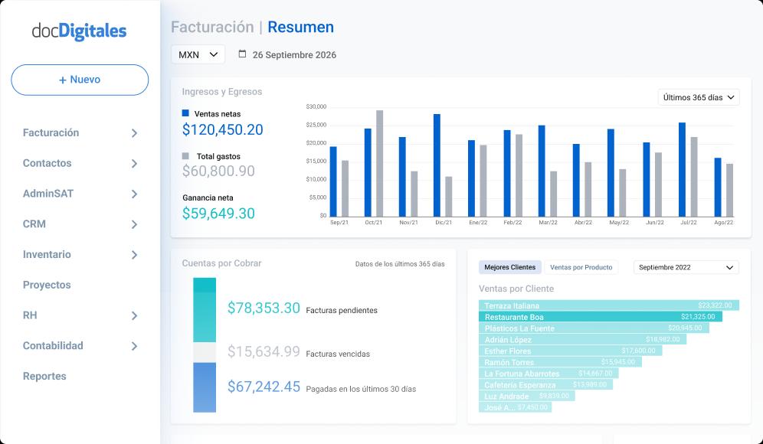Select the Cafetería Esperanza client bar
The width and height of the screenshot is (763, 444).
[546, 384]
